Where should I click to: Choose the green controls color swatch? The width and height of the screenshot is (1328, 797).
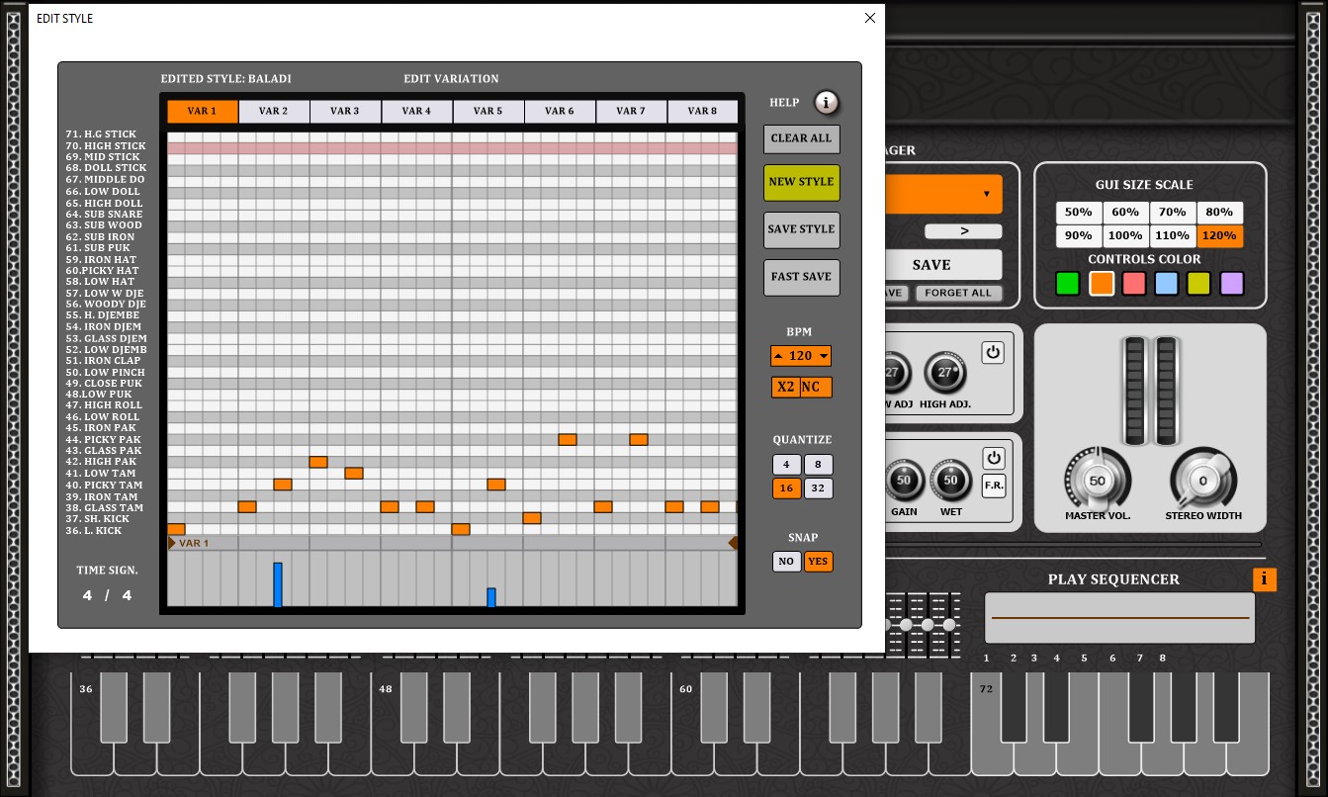pyautogui.click(x=1067, y=284)
